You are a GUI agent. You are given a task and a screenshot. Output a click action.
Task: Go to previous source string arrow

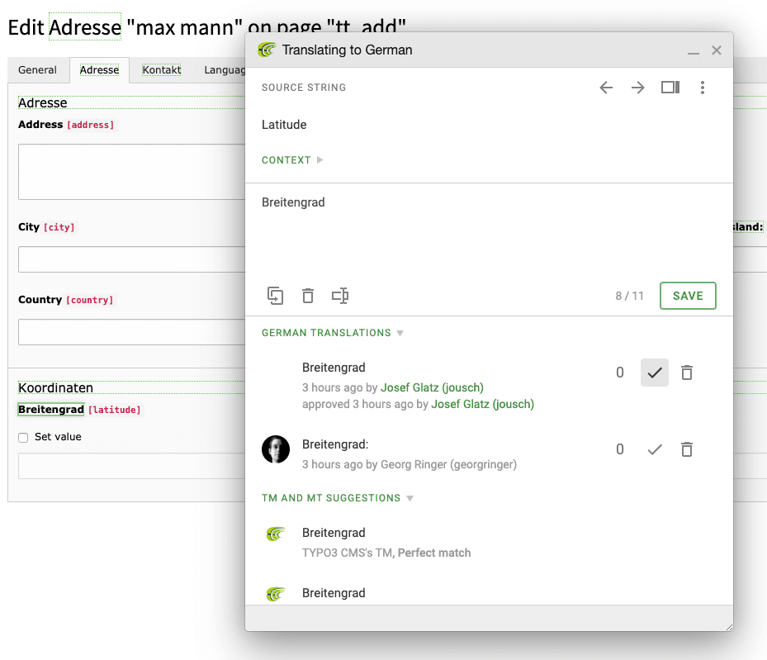(x=606, y=88)
